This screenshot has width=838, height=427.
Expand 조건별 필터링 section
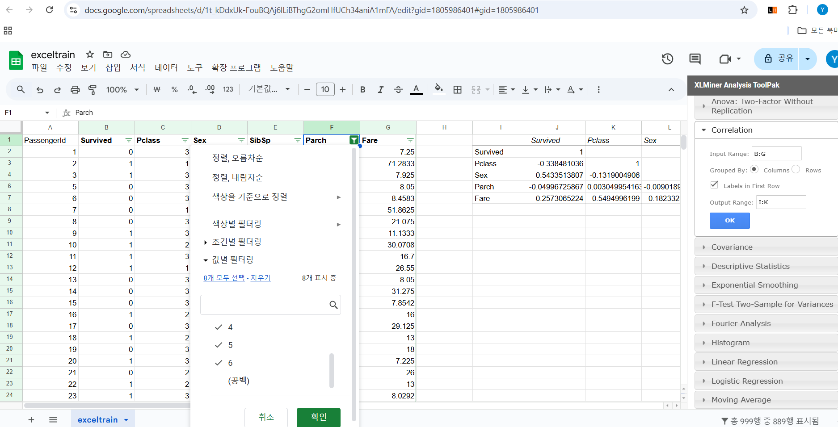[237, 242]
